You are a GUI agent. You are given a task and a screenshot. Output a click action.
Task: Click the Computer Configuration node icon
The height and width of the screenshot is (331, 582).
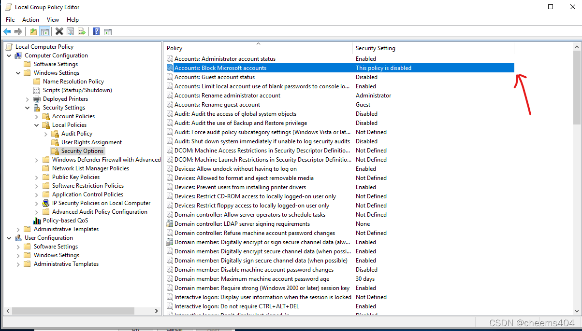[18, 55]
